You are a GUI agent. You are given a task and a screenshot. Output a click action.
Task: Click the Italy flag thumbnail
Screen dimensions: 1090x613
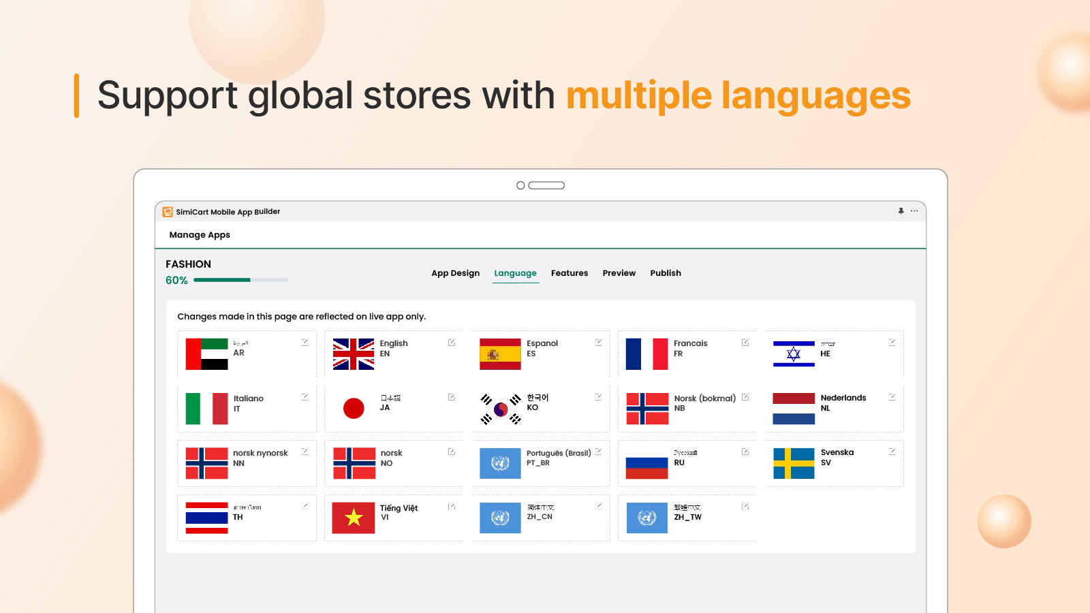tap(207, 409)
